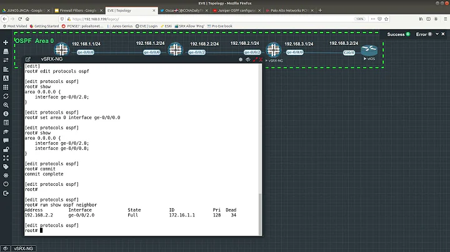The height and width of the screenshot is (252, 450).
Task: Open the EVE | Login bookmark
Action: tap(146, 26)
